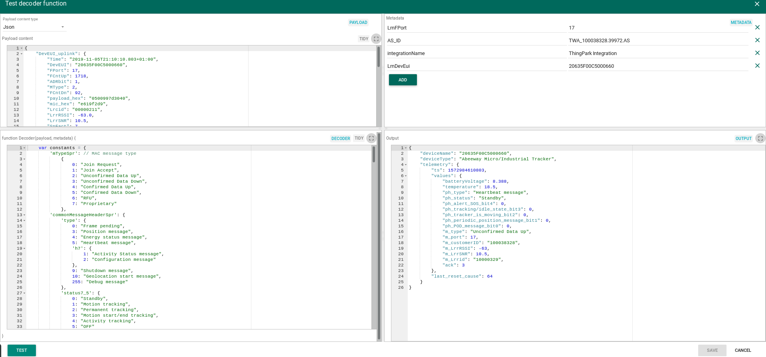Click "Confirmed Data Up" decoder line
The image size is (766, 357).
(104, 187)
